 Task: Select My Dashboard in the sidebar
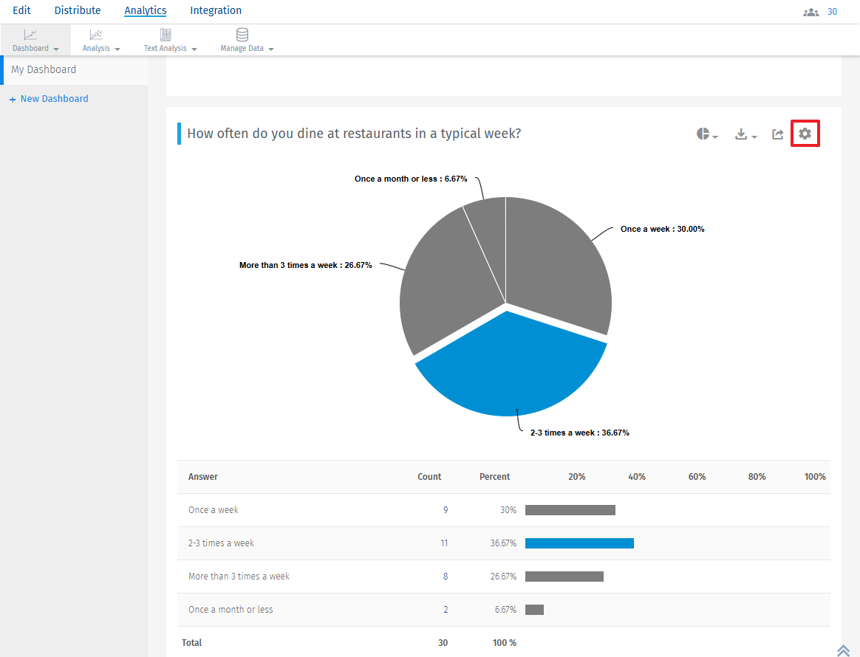[x=43, y=69]
